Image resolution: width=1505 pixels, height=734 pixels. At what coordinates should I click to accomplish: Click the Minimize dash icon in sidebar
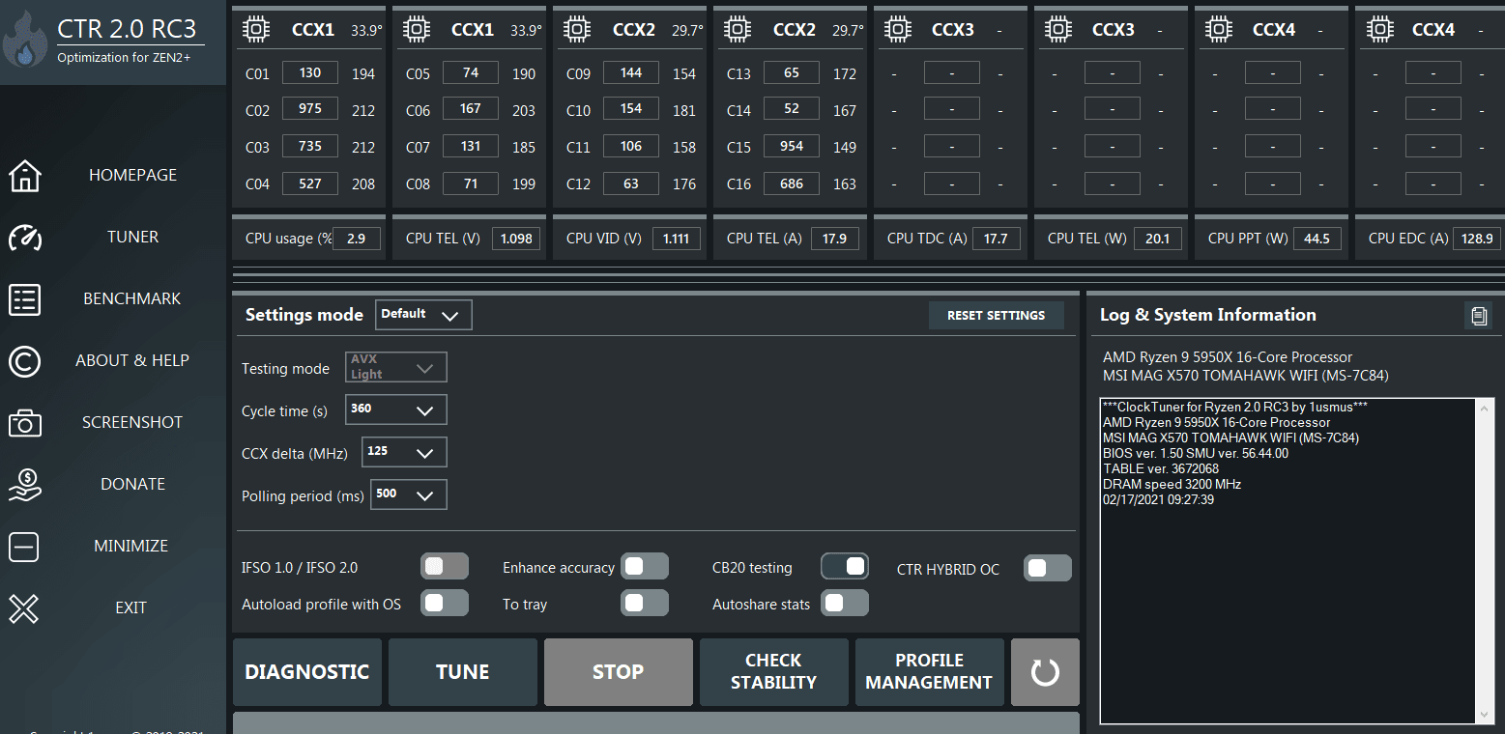(x=25, y=547)
